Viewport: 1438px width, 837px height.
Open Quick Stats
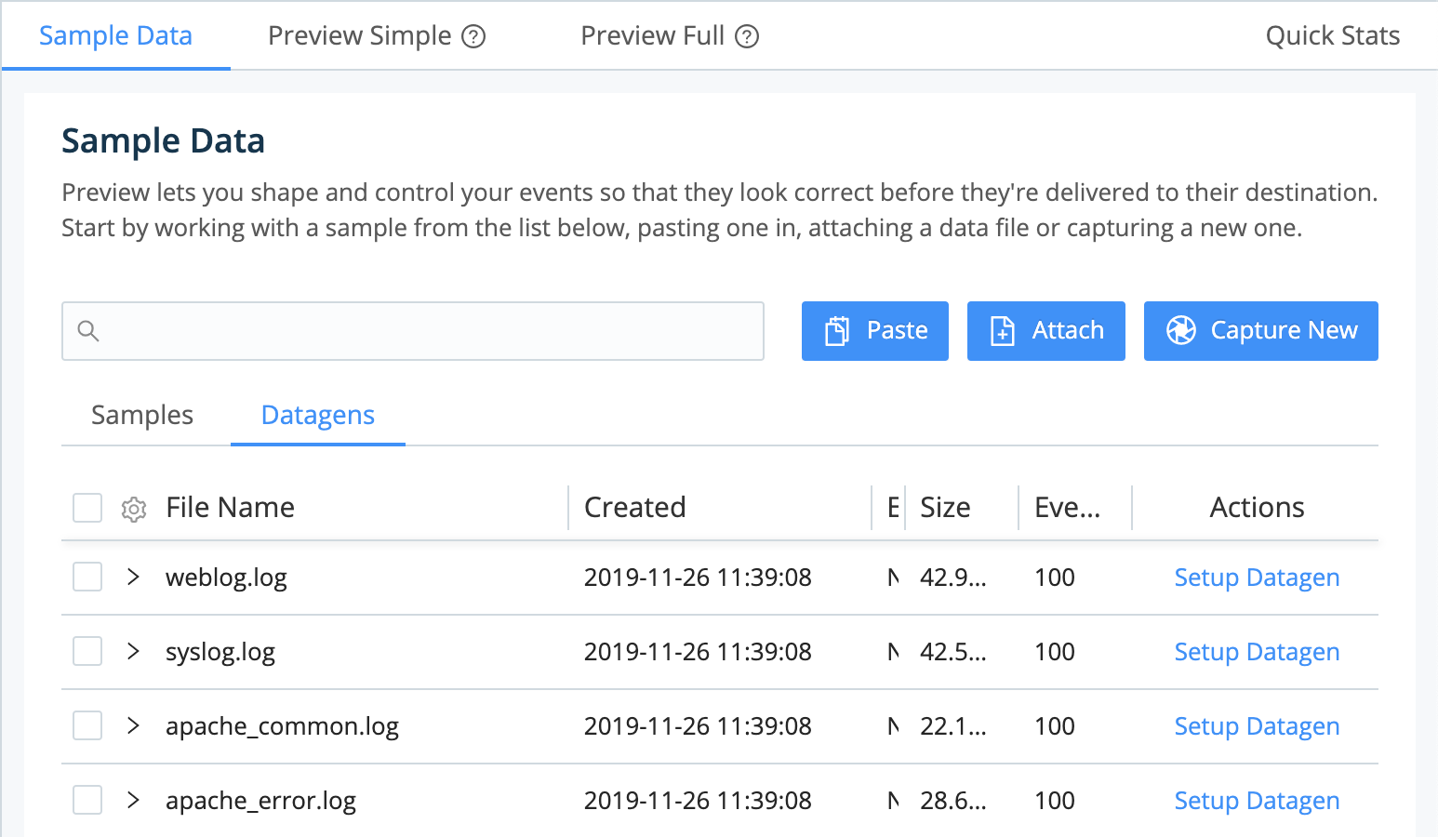point(1332,35)
